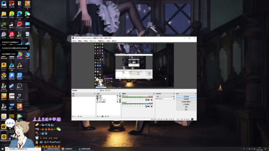Open PUBG desktop shortcut
The image size is (269, 151).
coord(12,117)
